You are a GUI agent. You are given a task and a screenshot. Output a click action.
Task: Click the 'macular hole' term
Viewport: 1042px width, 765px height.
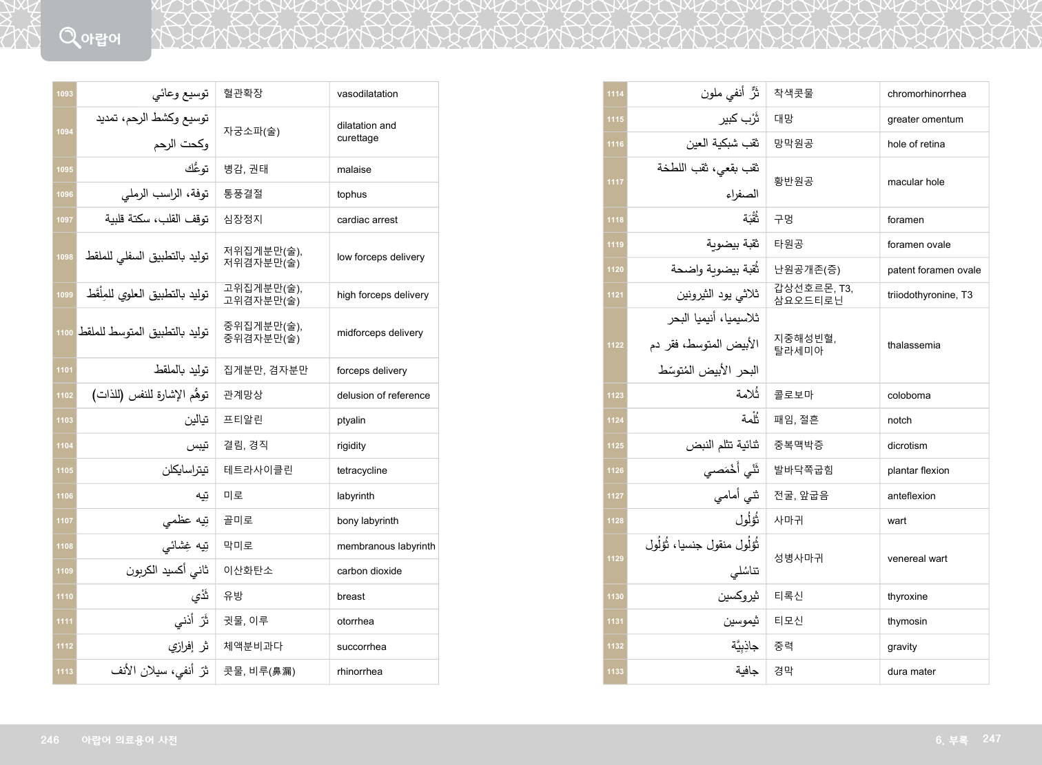point(916,182)
